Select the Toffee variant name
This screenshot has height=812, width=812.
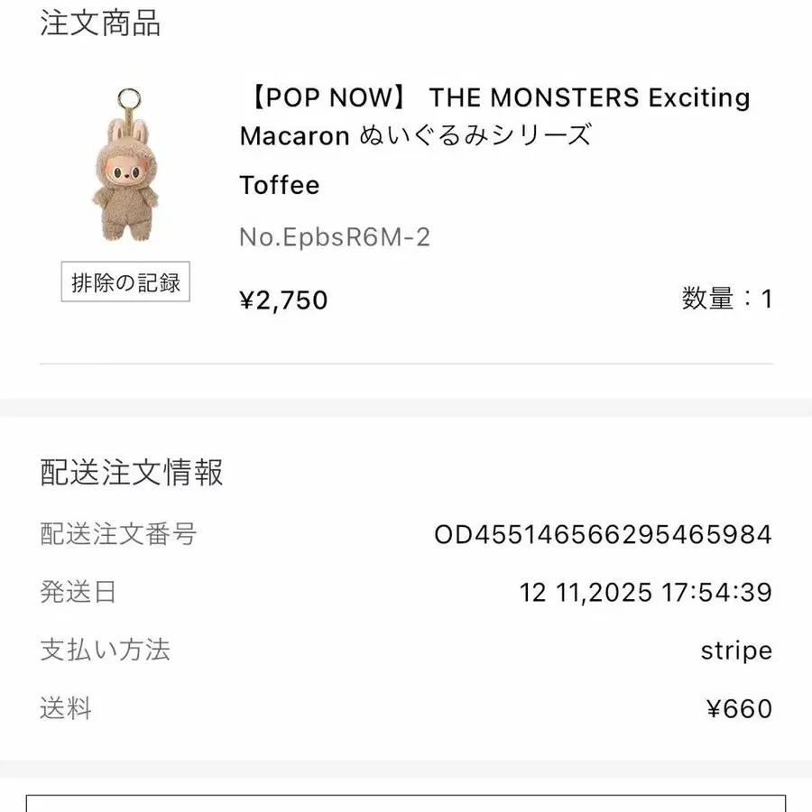(280, 185)
